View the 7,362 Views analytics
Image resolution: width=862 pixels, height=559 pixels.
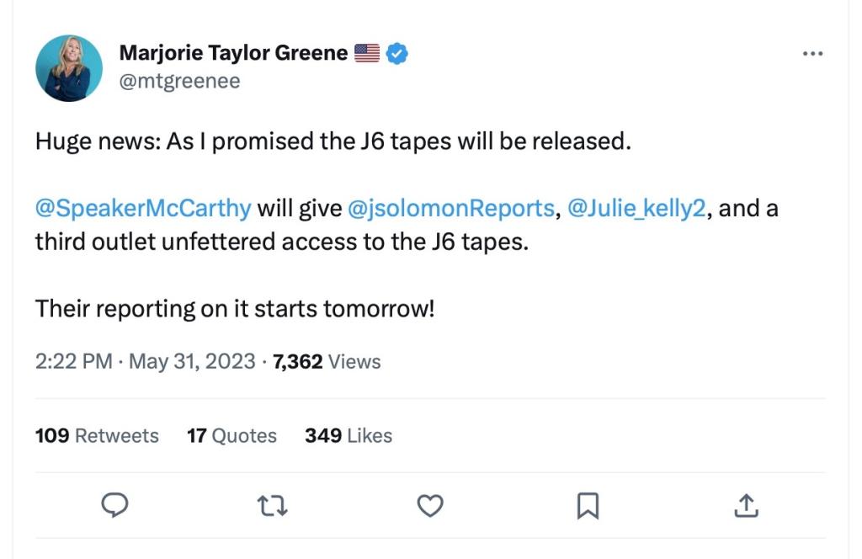[x=327, y=361]
